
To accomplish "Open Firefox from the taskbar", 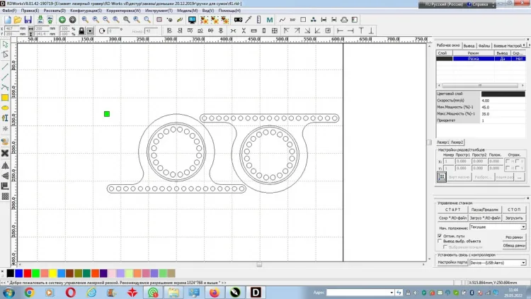I will click(215, 292).
